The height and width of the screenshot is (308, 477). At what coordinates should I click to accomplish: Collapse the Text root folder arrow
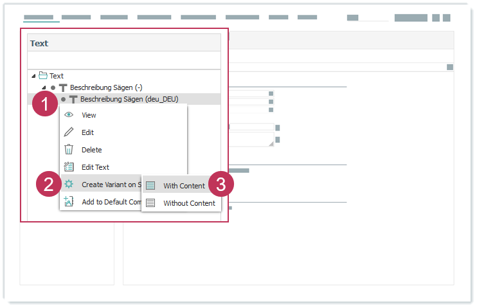coord(33,76)
